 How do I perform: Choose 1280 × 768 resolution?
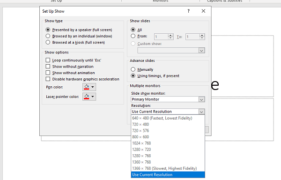click(x=168, y=156)
